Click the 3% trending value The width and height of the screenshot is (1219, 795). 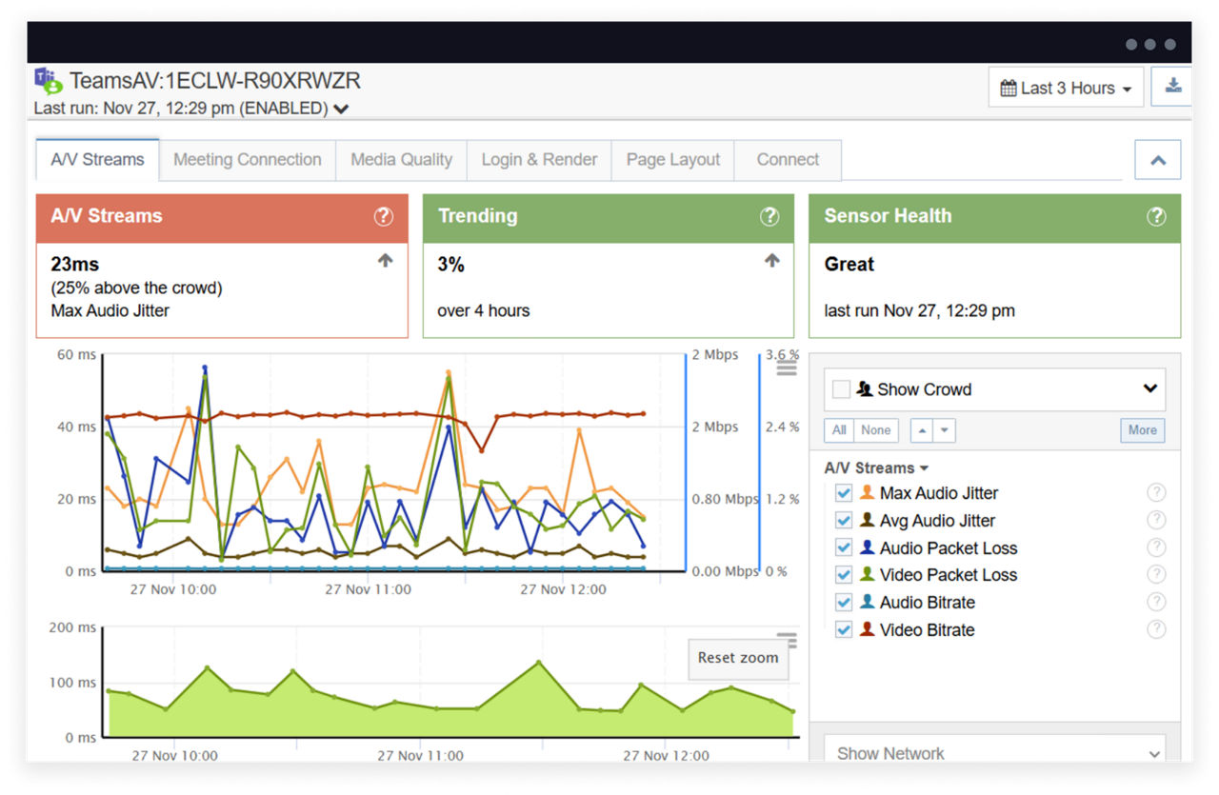[451, 265]
